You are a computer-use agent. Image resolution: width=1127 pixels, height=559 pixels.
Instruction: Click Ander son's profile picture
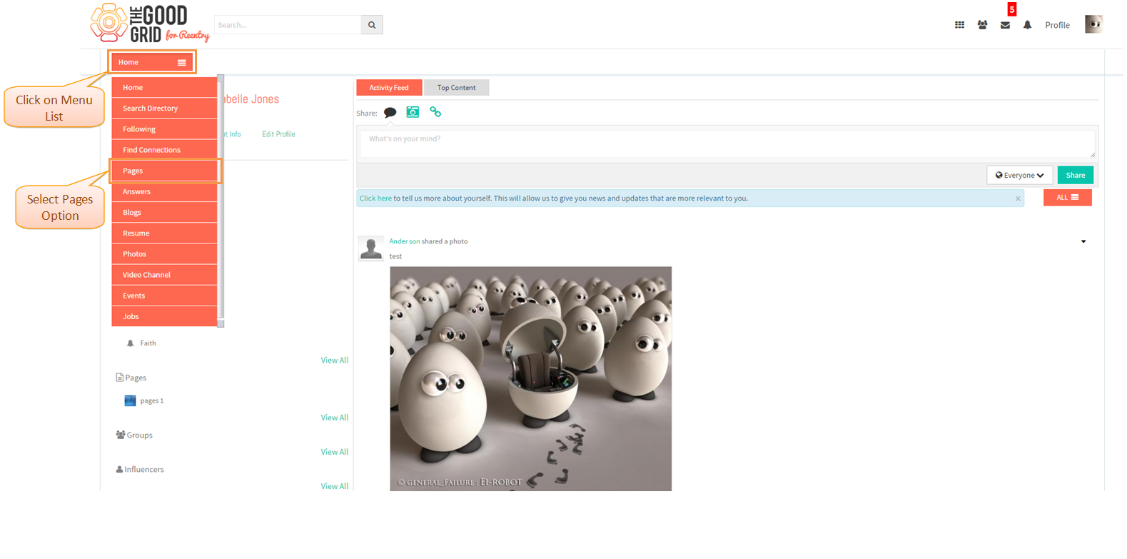(370, 248)
